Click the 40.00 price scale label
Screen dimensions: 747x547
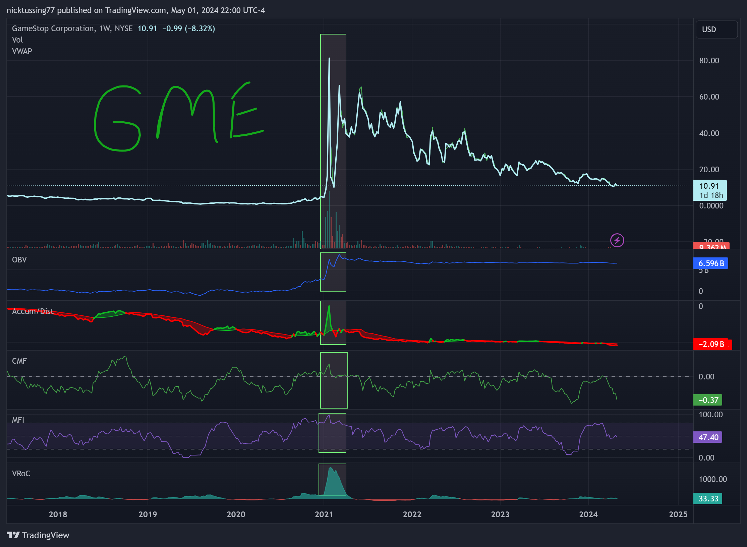(709, 133)
